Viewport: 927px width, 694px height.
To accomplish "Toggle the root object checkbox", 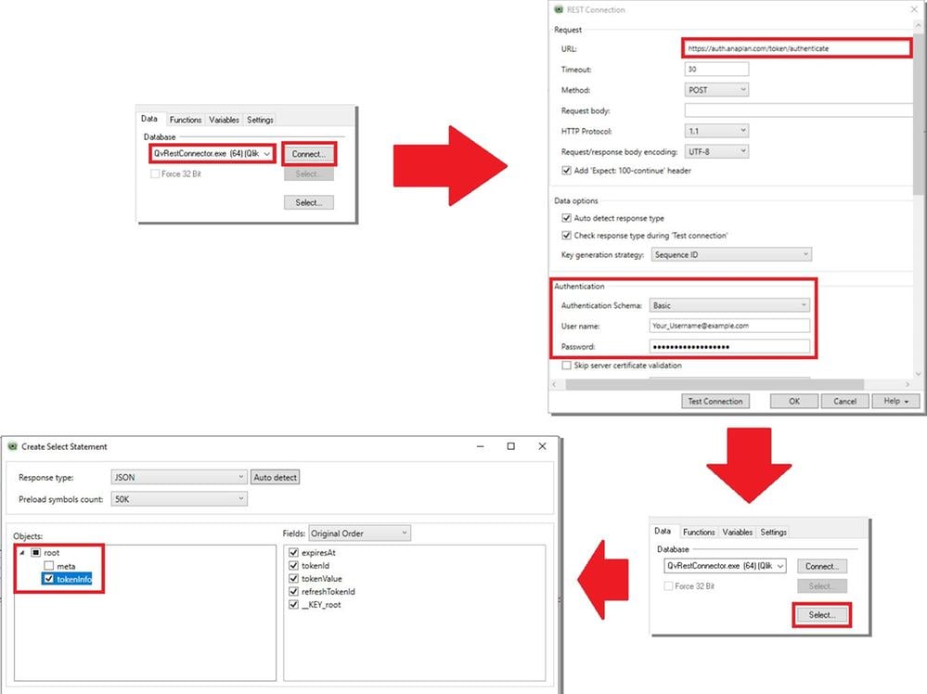I will [35, 553].
